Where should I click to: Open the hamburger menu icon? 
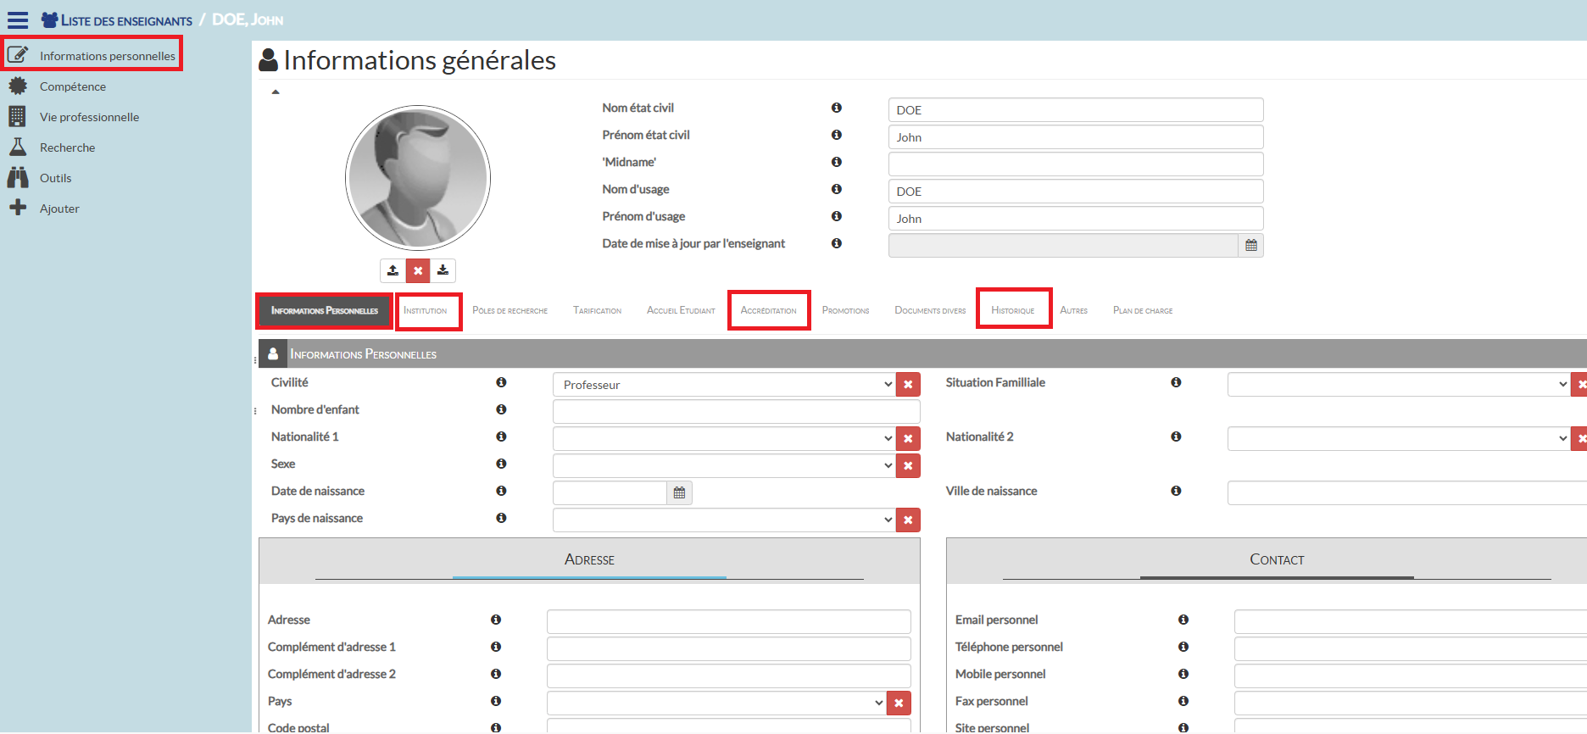pyautogui.click(x=18, y=20)
